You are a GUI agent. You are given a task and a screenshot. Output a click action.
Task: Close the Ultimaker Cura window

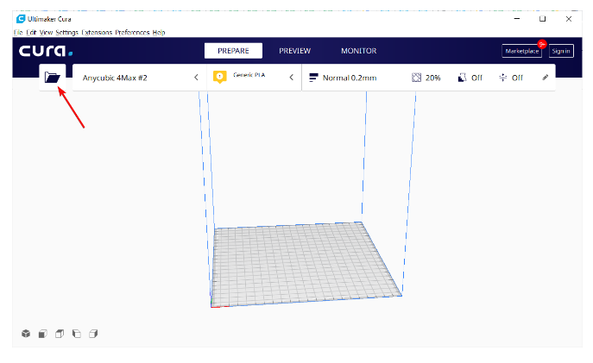point(569,18)
